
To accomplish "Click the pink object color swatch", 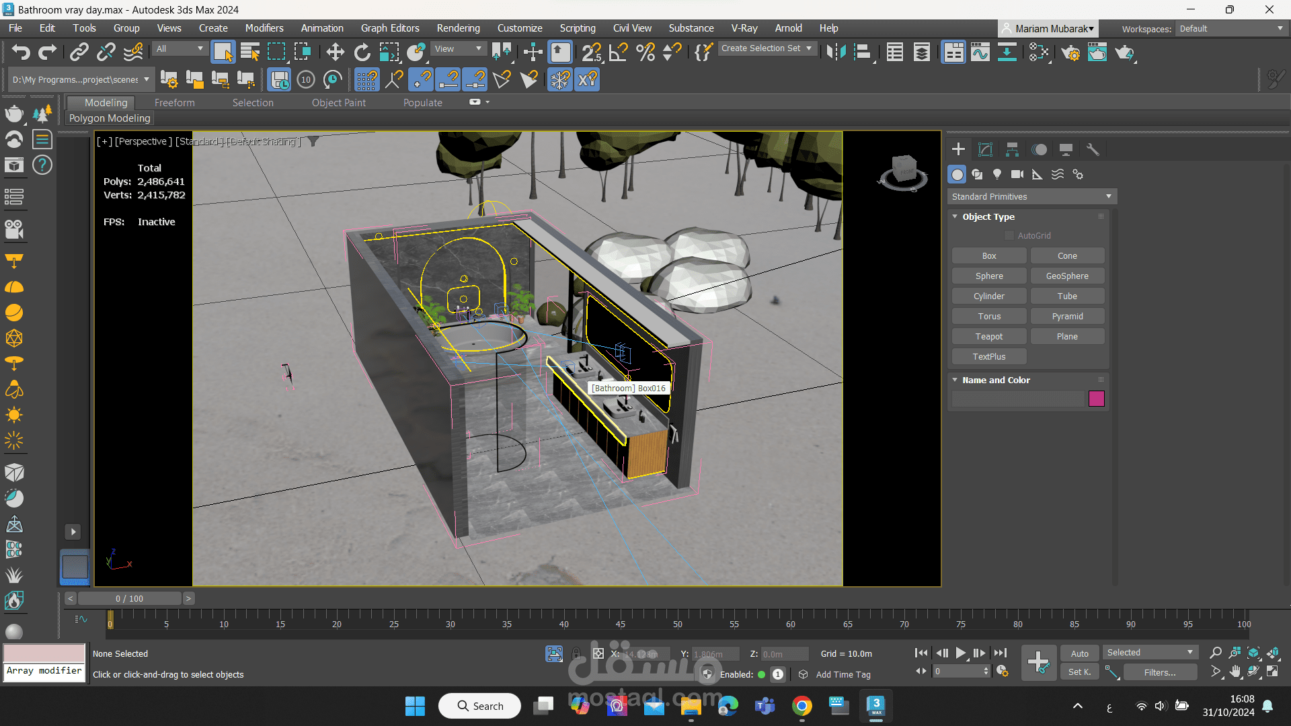I will 1096,399.
